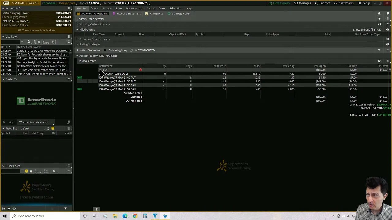Open the Strategy Roller subtab
The image size is (392, 220).
(x=179, y=13)
